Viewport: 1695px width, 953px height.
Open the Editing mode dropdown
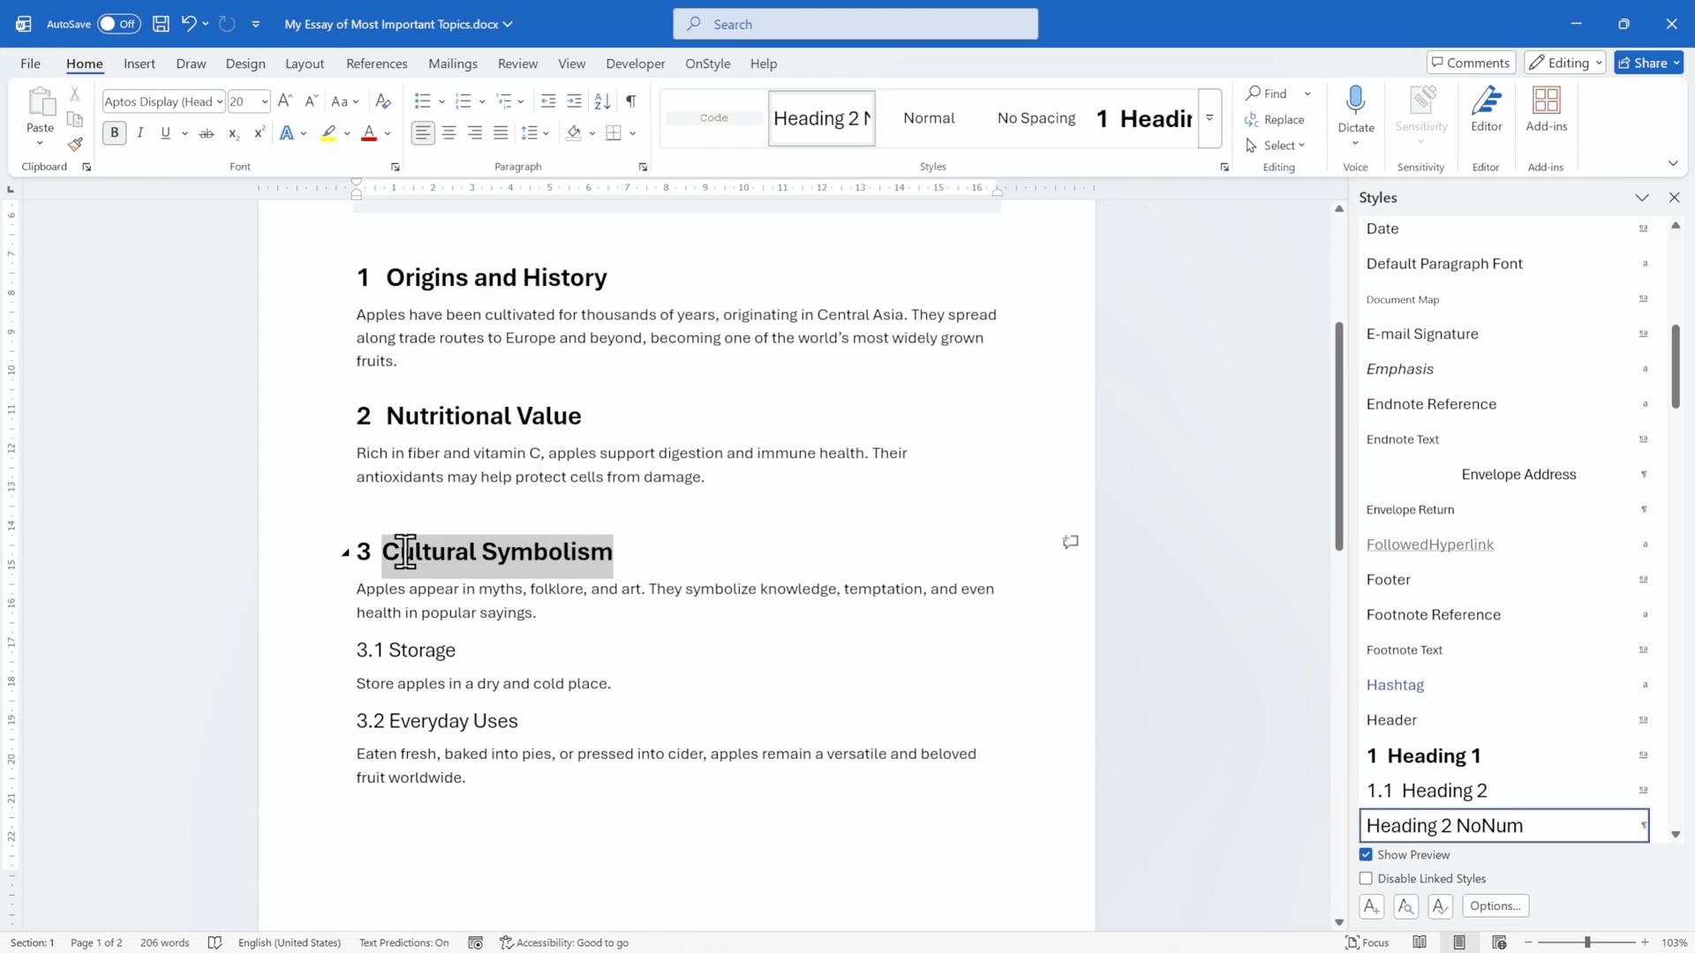tap(1565, 63)
